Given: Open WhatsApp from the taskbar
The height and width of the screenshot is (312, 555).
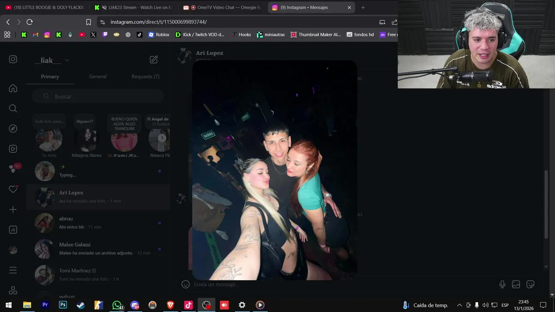Looking at the screenshot, I should click(x=117, y=305).
